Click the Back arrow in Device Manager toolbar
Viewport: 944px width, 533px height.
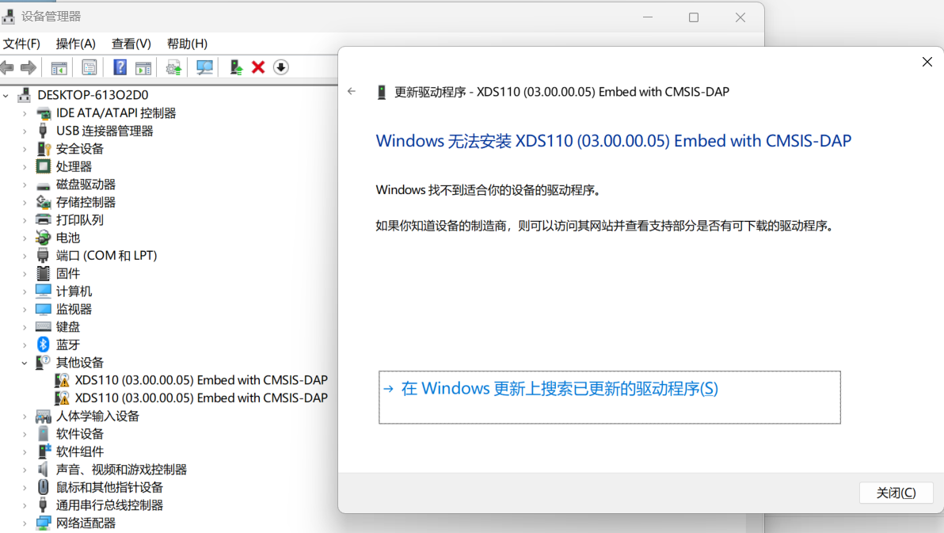tap(7, 67)
